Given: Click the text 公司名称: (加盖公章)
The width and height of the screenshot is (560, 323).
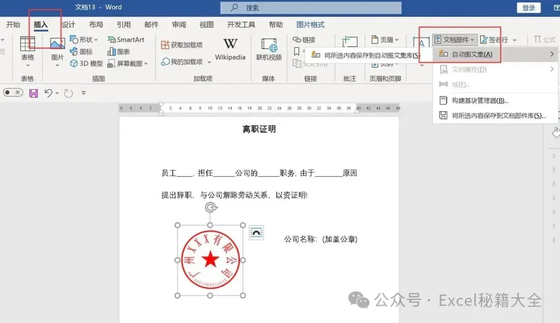Looking at the screenshot, I should [x=321, y=239].
